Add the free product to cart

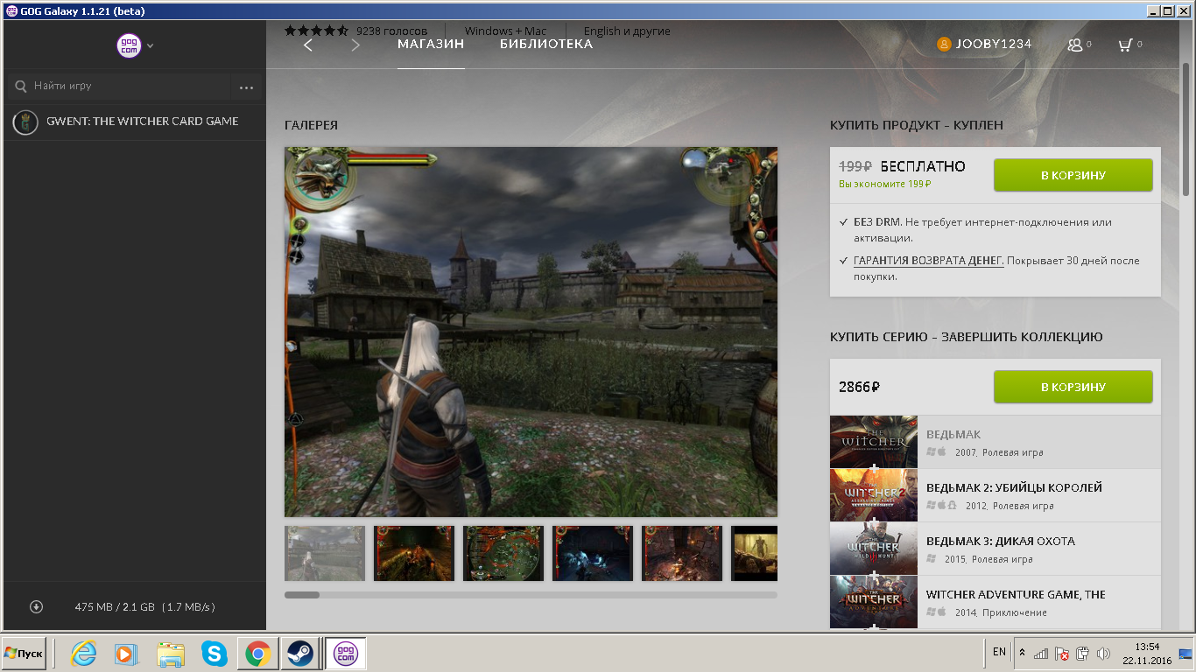[x=1073, y=175]
